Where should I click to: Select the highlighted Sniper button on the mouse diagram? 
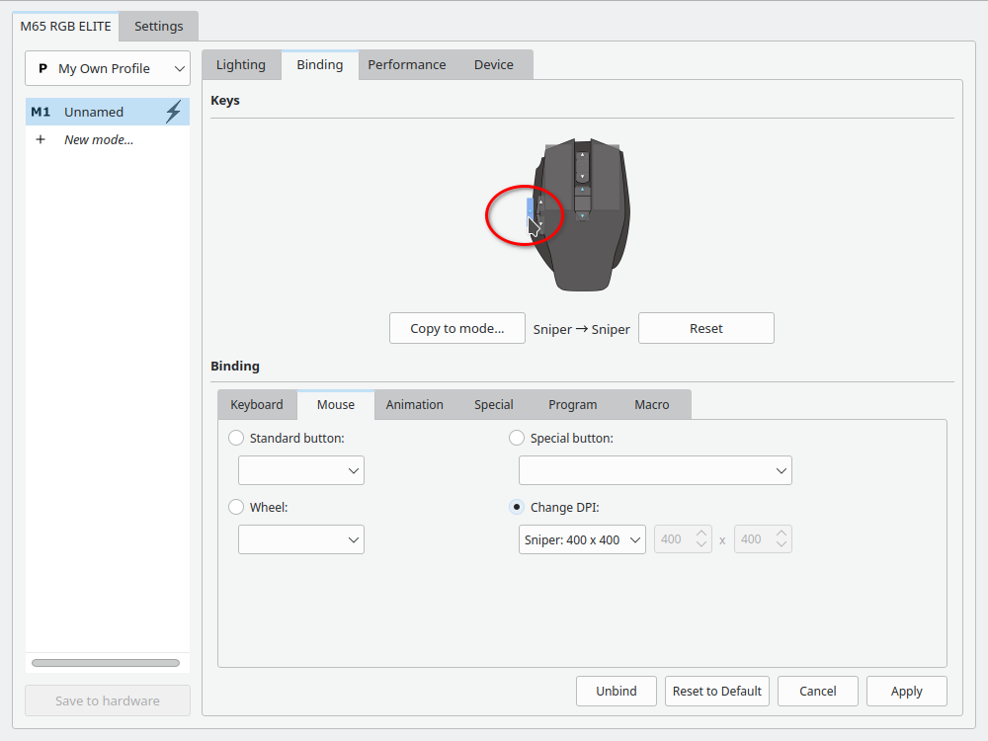530,211
